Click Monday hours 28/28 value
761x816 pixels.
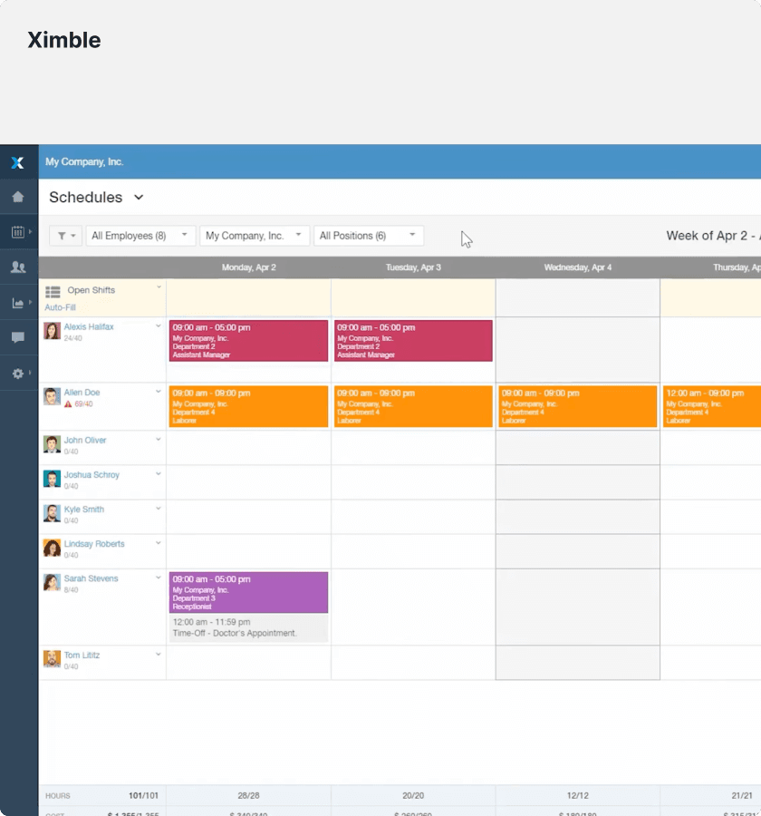pos(248,796)
